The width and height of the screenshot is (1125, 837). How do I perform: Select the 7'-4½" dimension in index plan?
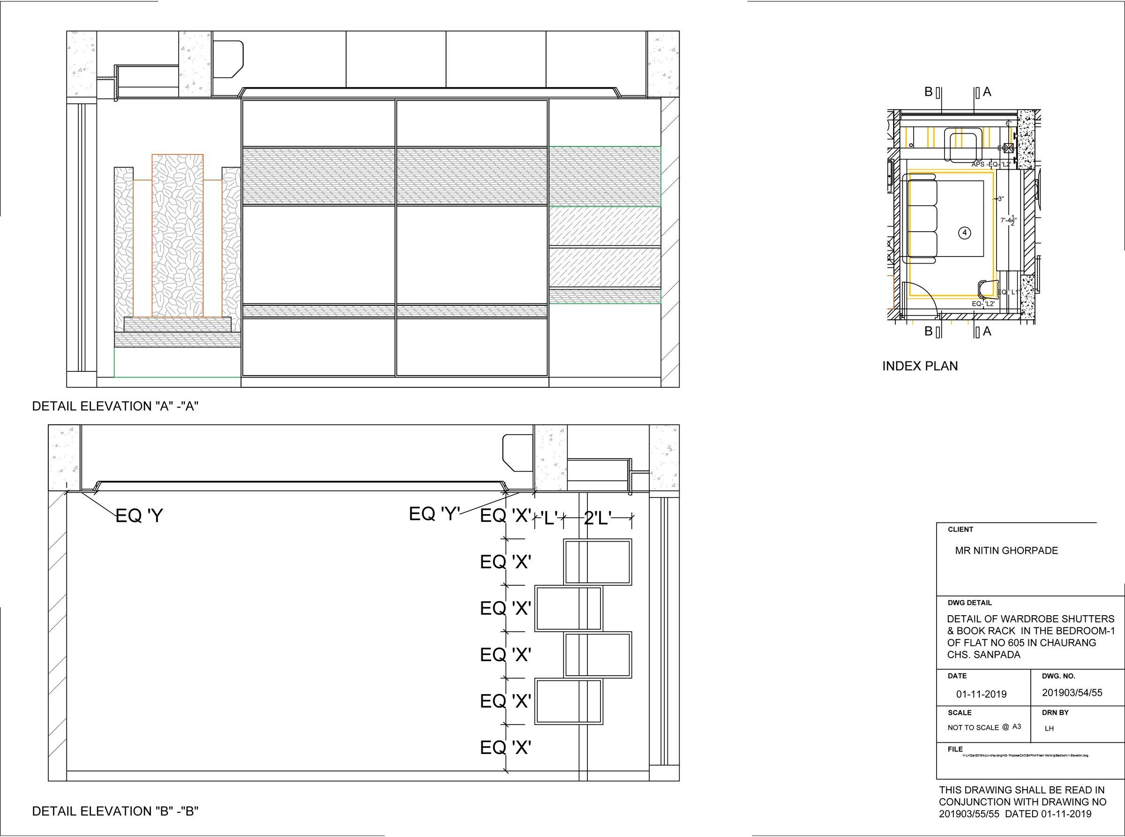click(x=1008, y=220)
